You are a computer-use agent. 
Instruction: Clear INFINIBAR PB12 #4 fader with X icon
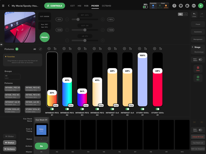click(x=94, y=49)
